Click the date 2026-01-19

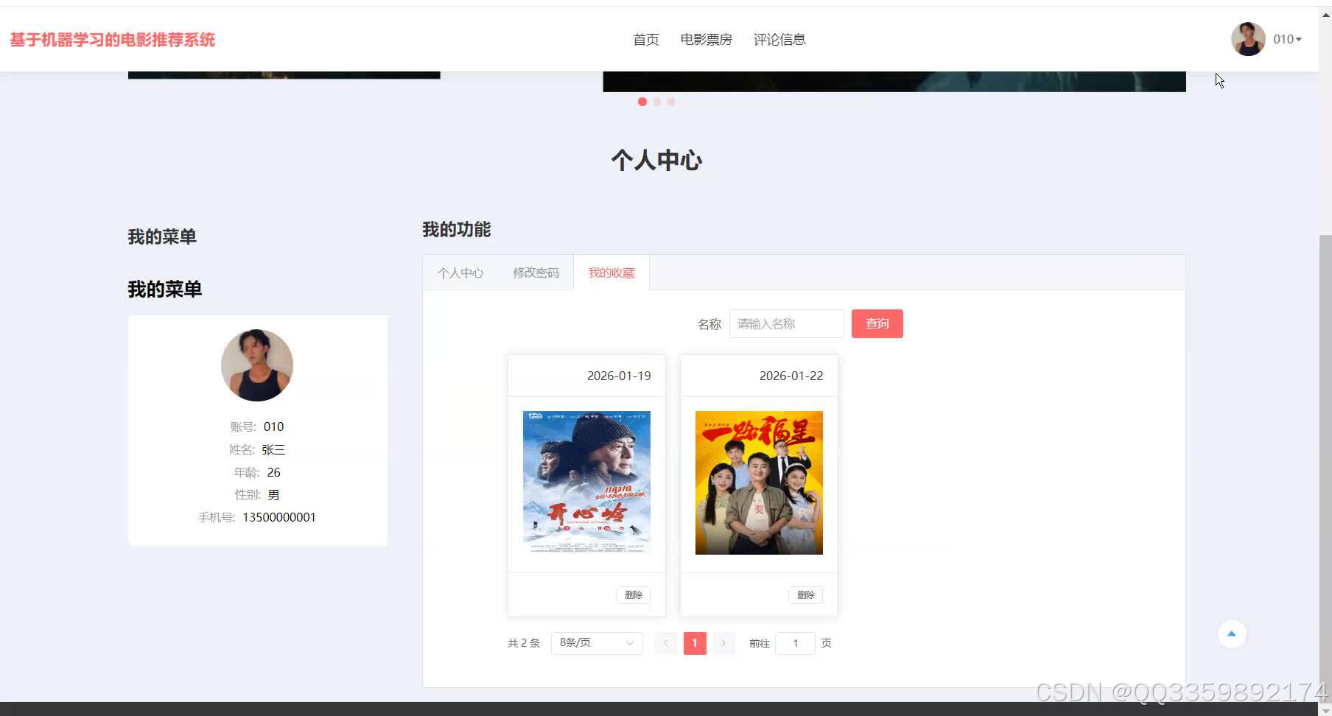619,376
